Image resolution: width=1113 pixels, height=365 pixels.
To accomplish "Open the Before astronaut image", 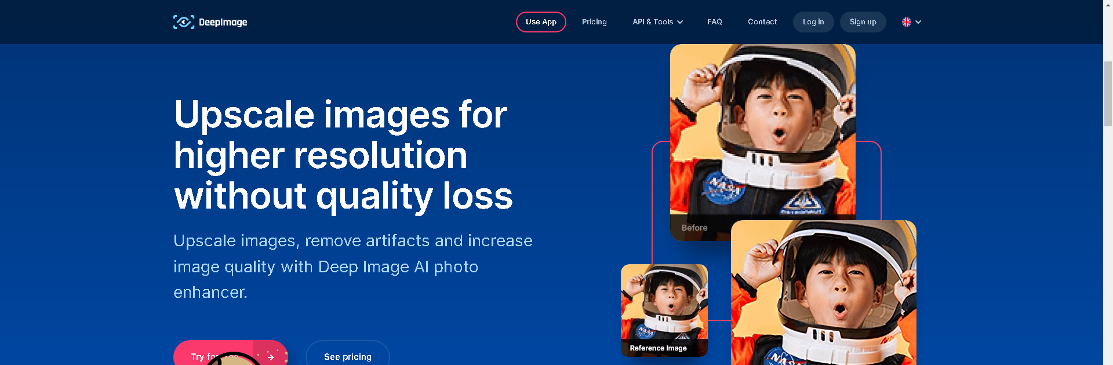I will click(763, 142).
